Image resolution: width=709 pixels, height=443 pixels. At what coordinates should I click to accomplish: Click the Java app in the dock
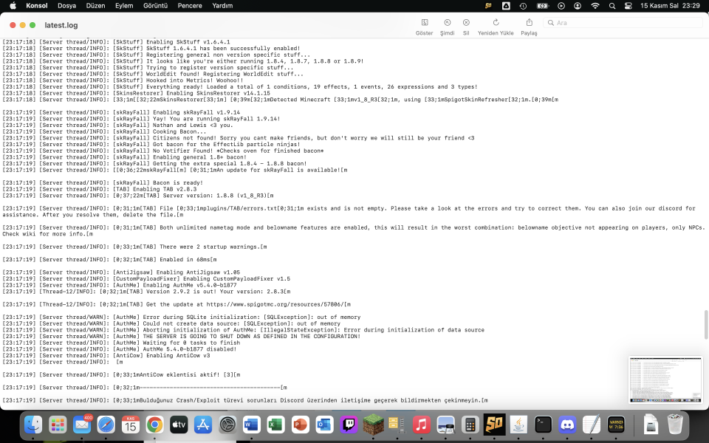tap(518, 425)
